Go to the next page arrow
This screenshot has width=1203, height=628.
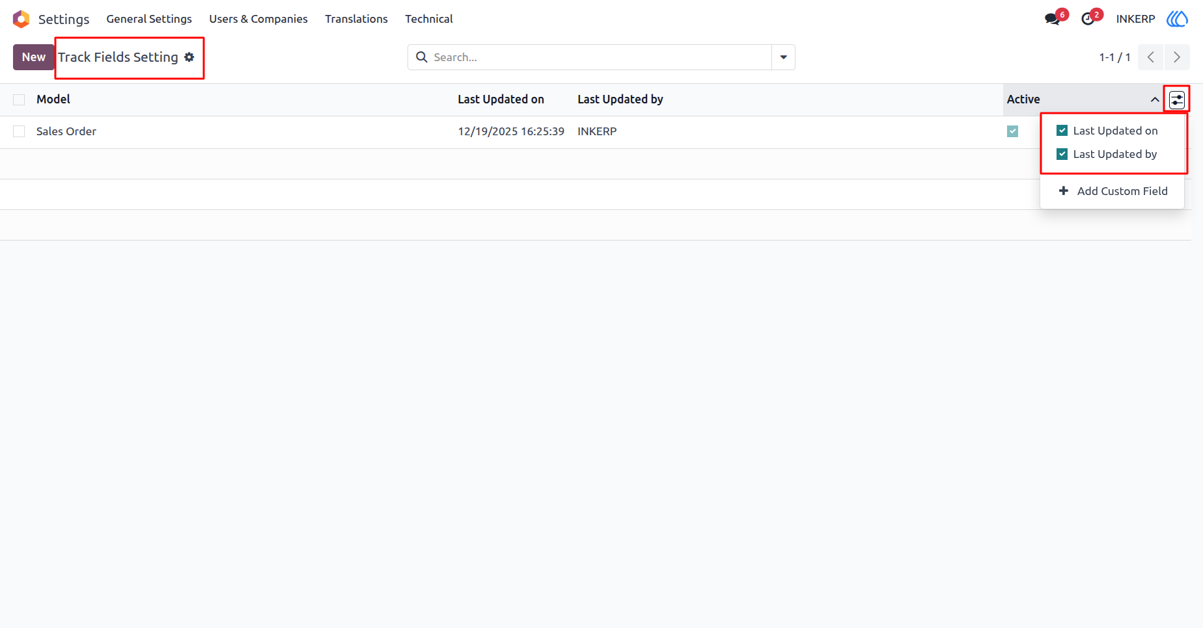1177,57
